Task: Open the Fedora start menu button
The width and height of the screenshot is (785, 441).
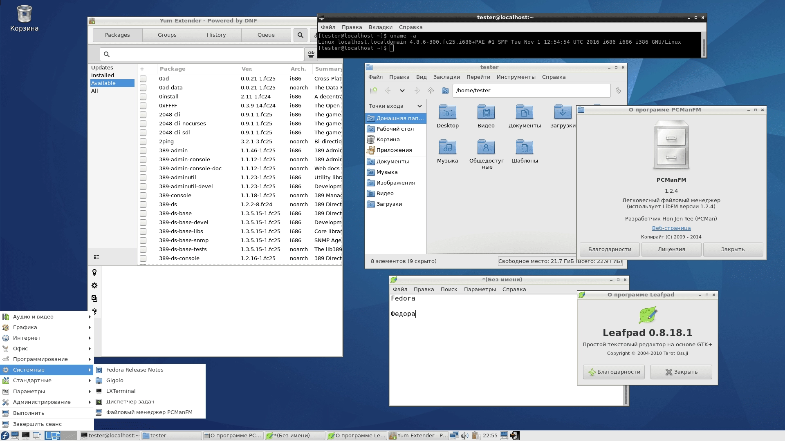Action: click(5, 436)
